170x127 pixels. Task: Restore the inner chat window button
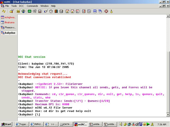(x=164, y=6)
